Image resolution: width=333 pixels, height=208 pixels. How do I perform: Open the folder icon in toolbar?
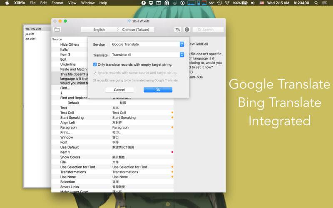[x=57, y=30]
